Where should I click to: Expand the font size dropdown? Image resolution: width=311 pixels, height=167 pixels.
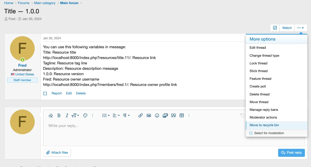click(x=75, y=116)
